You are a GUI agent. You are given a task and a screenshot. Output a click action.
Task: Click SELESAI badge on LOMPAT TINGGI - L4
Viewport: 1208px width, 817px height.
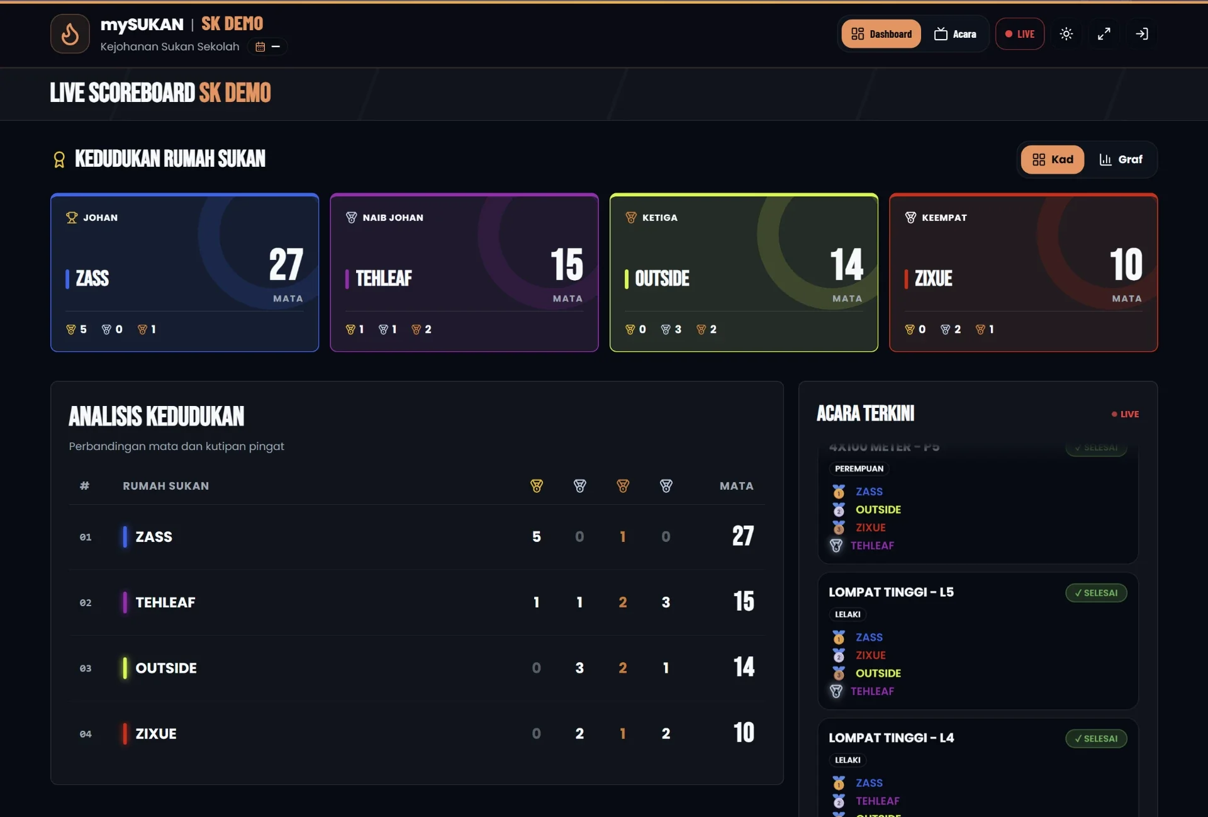[1096, 738]
